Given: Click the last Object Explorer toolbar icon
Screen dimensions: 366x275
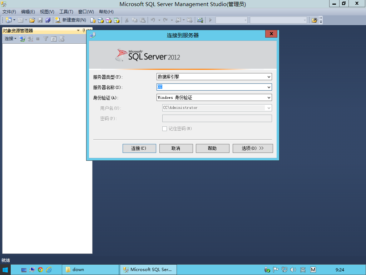Looking at the screenshot, I should coord(61,39).
